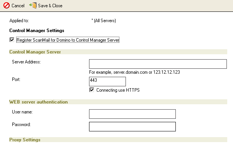The height and width of the screenshot is (144, 233).
Task: Click the Save & Close label
Action: (x=50, y=6)
